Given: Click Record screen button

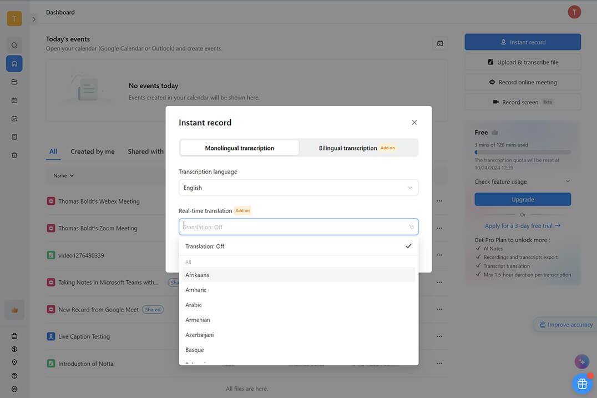Looking at the screenshot, I should [523, 102].
